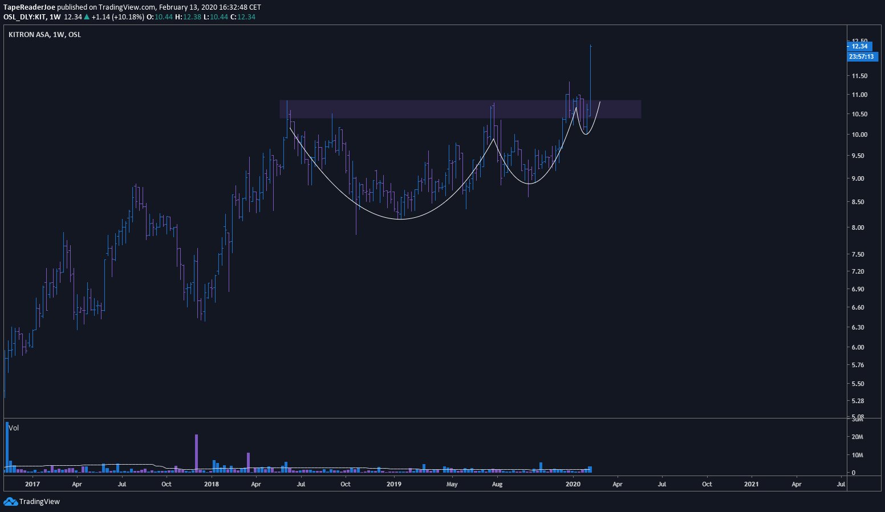The height and width of the screenshot is (512, 885).
Task: Click the 8.50 price axis label
Action: (858, 202)
